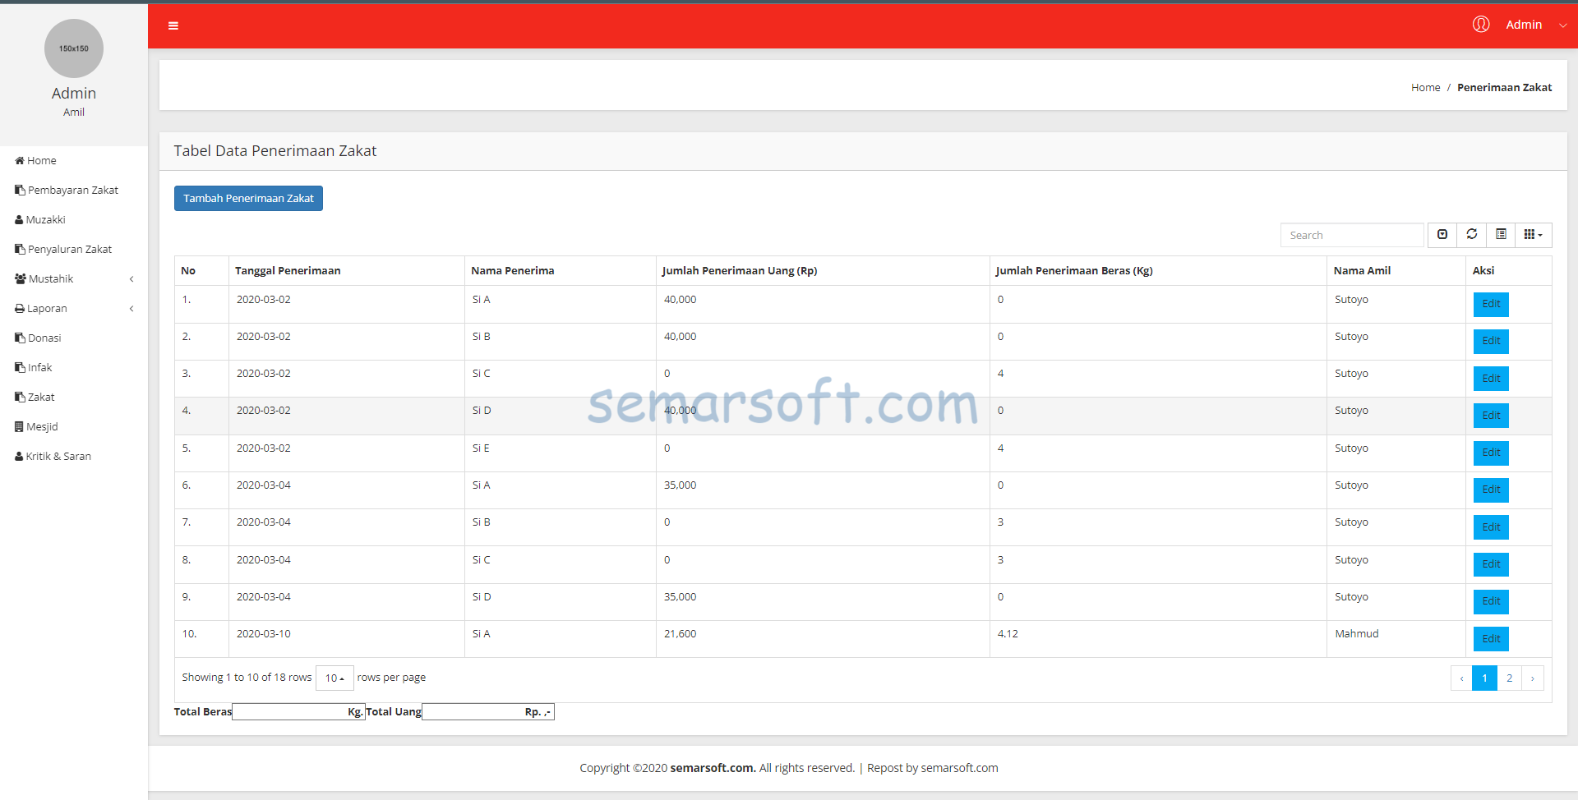
Task: Switch to card view using the list icon
Action: pyautogui.click(x=1501, y=235)
